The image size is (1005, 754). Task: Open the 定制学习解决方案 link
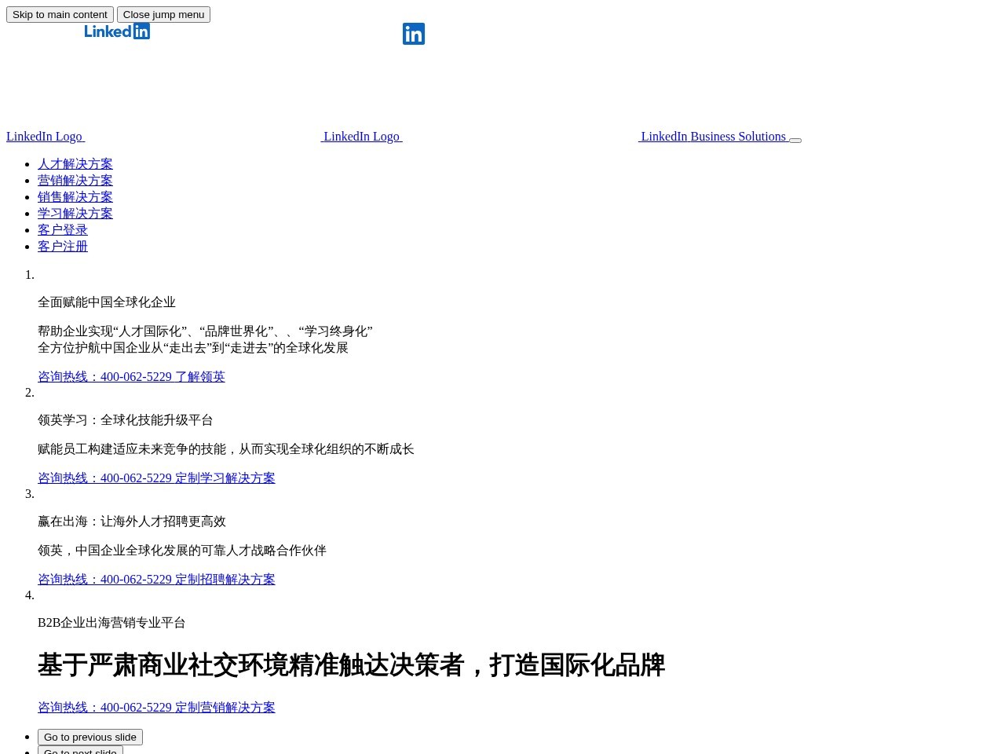225,478
